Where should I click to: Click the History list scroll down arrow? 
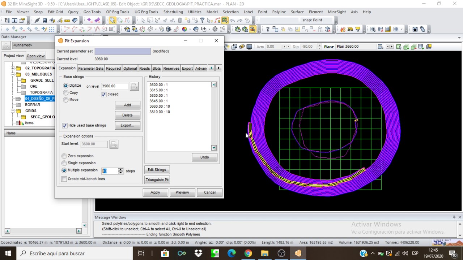(x=214, y=148)
